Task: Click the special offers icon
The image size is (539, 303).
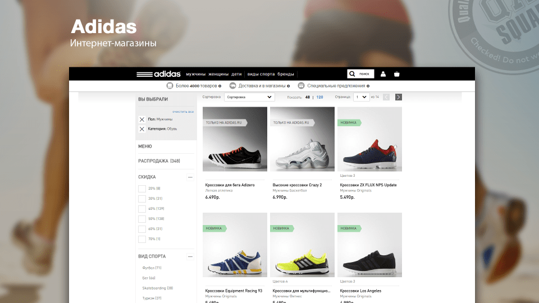Action: click(301, 86)
